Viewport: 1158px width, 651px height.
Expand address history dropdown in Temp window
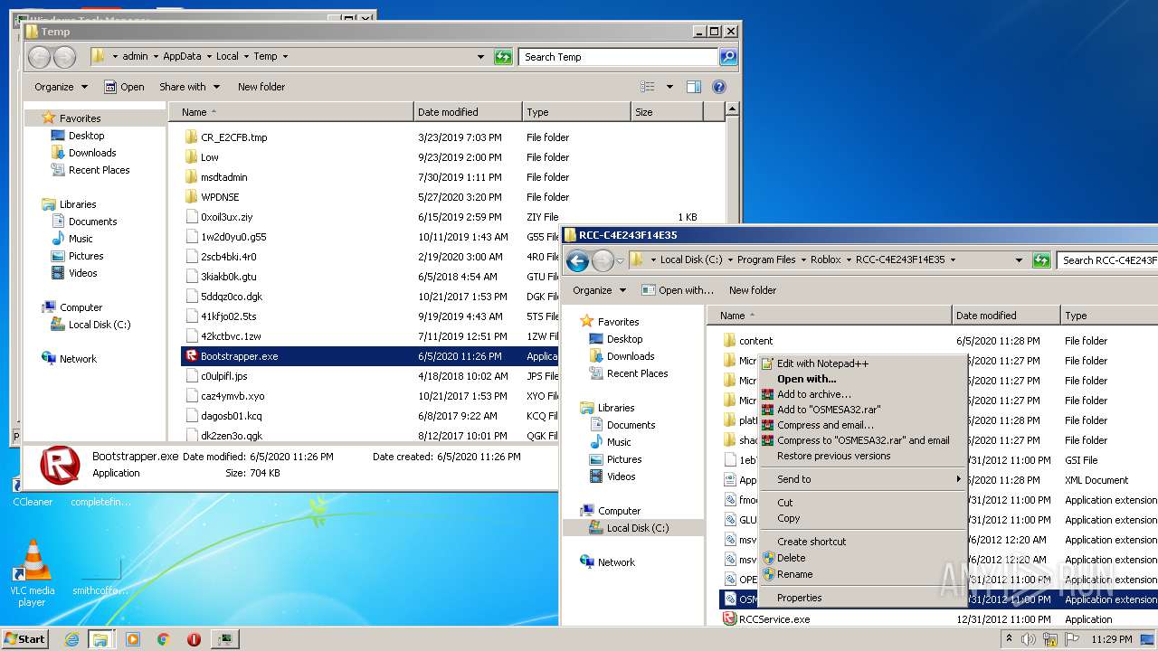pos(480,57)
